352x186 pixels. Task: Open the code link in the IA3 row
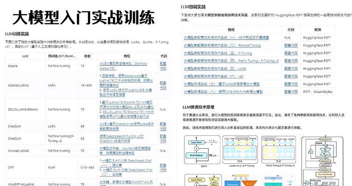(x=291, y=76)
